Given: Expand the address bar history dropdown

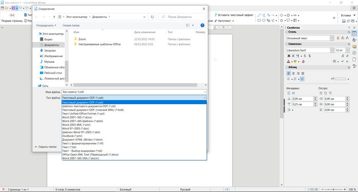Looking at the screenshot, I should pos(144,17).
